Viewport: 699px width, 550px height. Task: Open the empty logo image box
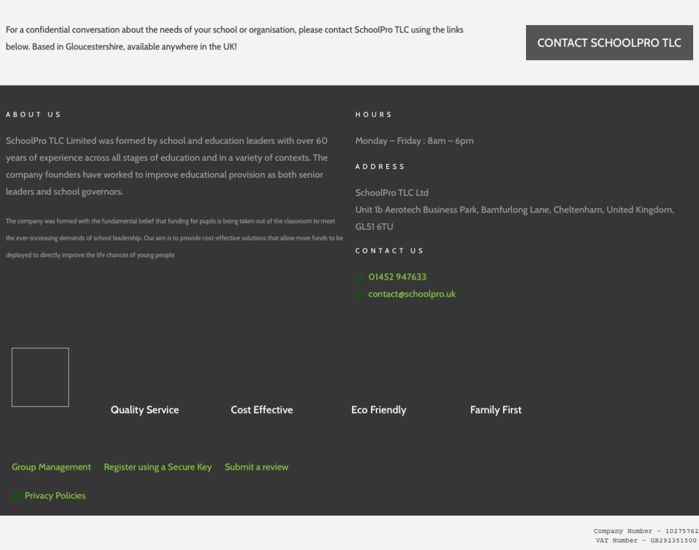click(x=40, y=378)
